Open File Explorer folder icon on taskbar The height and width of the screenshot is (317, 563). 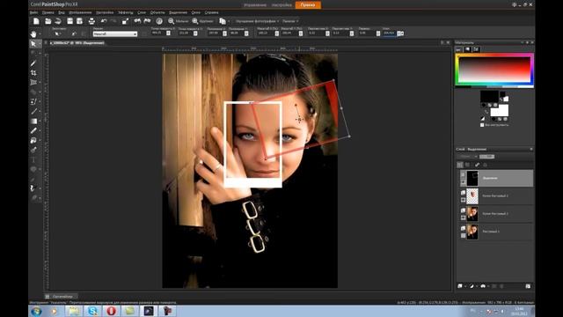74,311
